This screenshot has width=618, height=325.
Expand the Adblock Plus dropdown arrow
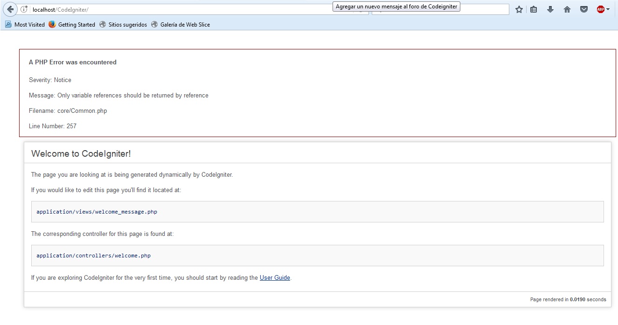tap(608, 9)
